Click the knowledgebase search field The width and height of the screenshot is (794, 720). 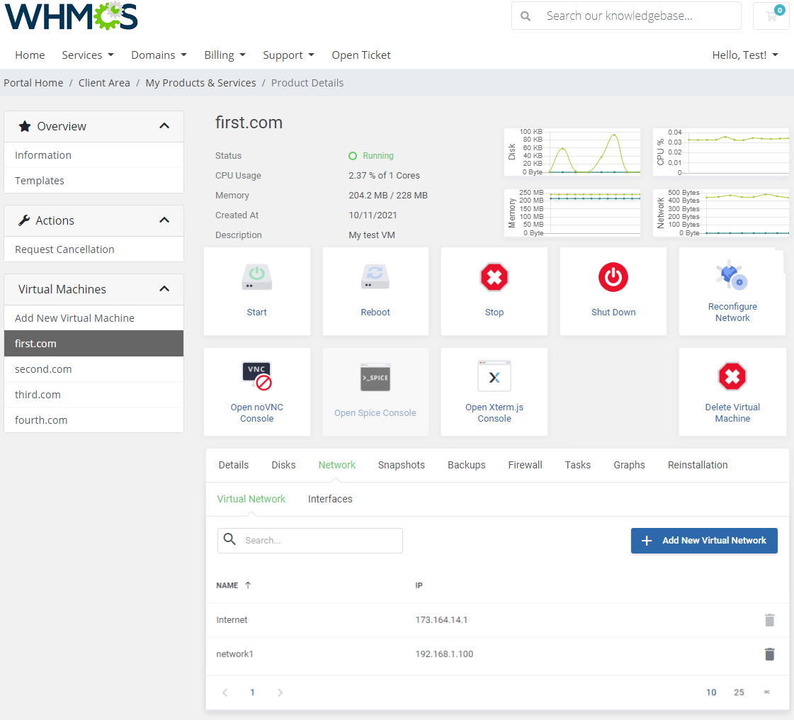(x=626, y=16)
